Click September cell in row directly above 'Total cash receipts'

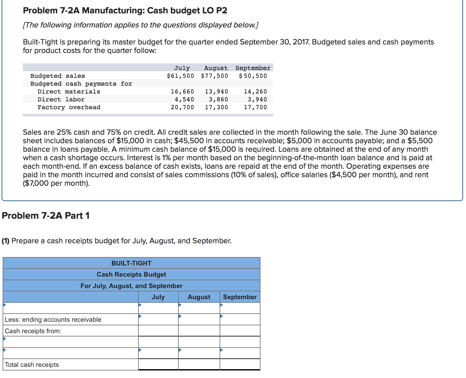[x=240, y=353]
